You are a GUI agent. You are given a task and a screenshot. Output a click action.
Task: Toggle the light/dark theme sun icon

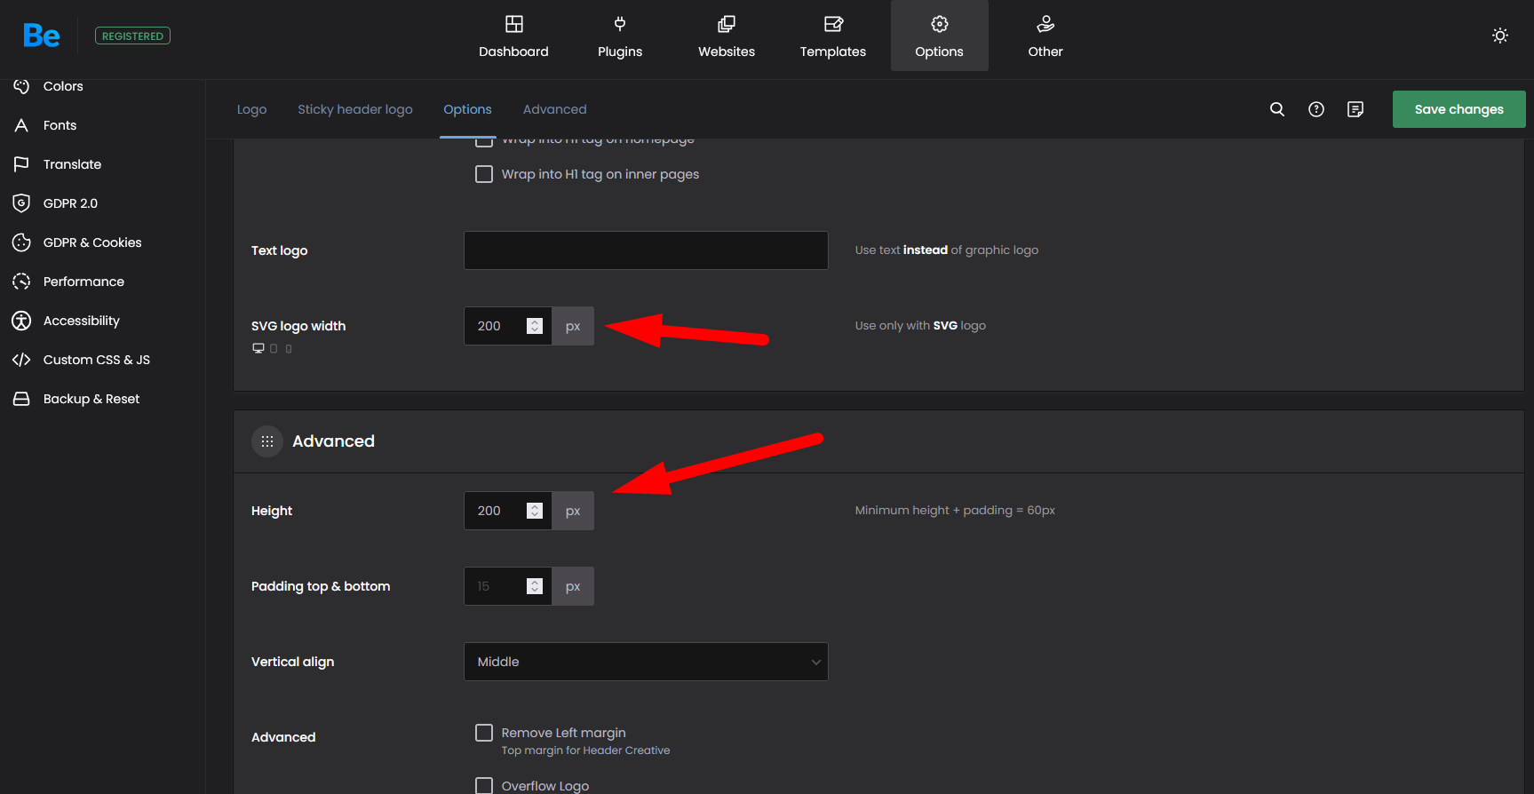(1500, 36)
